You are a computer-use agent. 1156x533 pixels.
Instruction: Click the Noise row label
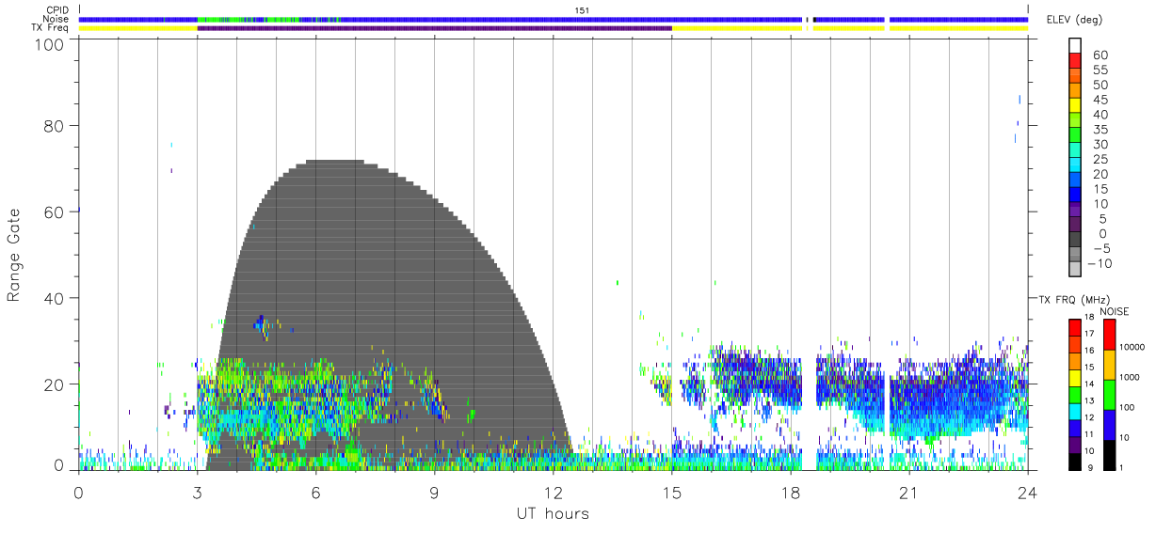click(x=57, y=19)
